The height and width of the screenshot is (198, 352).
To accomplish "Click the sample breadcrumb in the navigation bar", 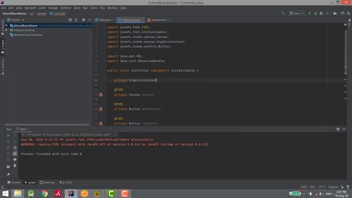I will click(42, 13).
